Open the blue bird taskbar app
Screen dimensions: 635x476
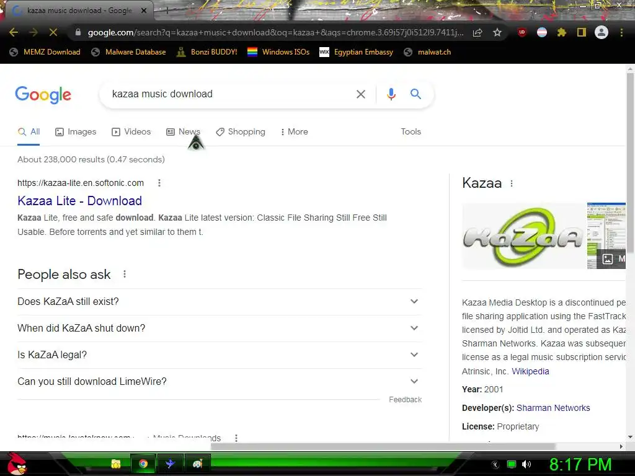pyautogui.click(x=170, y=464)
